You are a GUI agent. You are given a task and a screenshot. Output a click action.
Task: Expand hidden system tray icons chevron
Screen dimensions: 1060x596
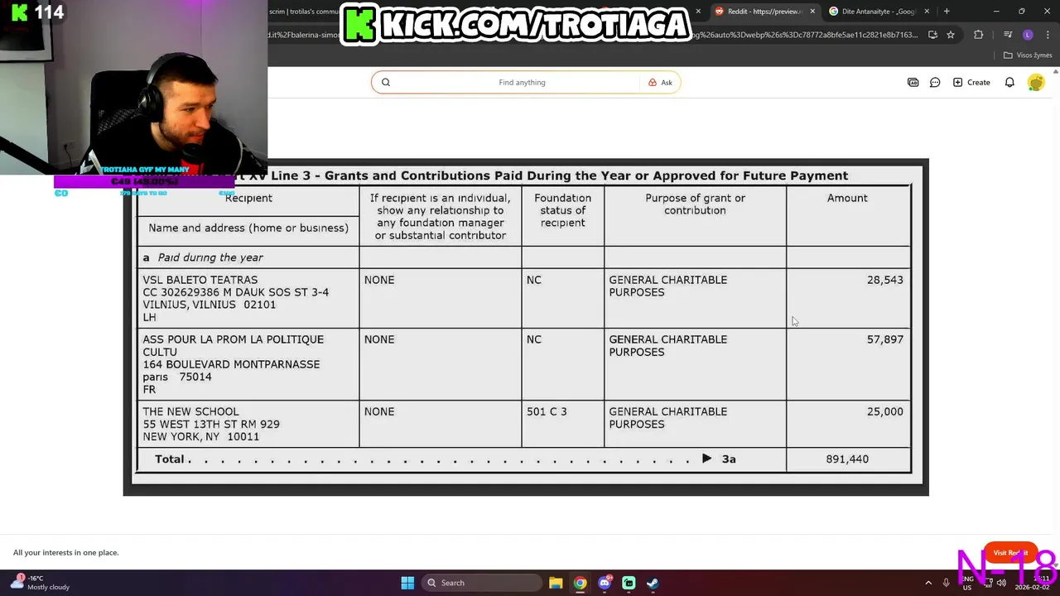(928, 583)
